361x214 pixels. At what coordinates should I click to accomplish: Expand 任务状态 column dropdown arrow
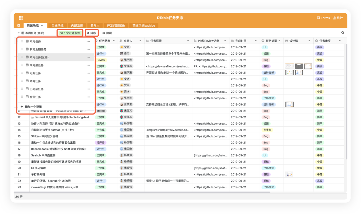(x=114, y=41)
